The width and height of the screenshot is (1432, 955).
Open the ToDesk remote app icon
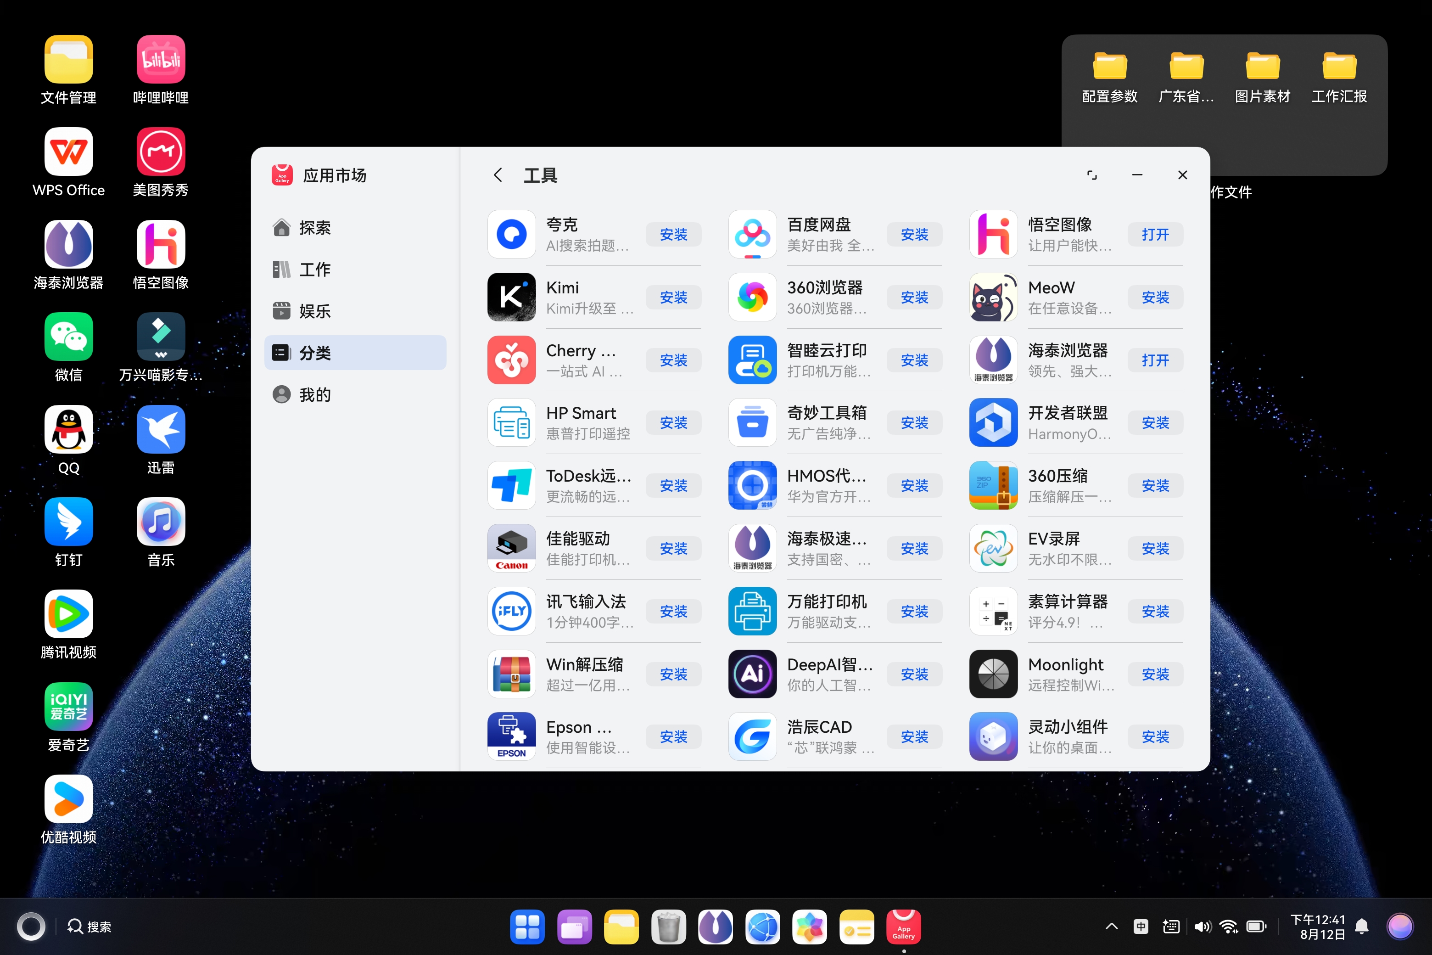pos(511,485)
